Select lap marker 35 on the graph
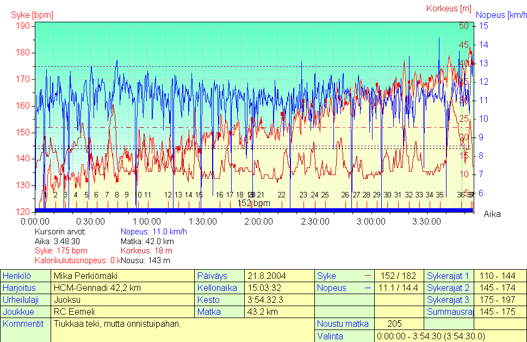Viewport: 527px width, 342px height. tap(439, 195)
